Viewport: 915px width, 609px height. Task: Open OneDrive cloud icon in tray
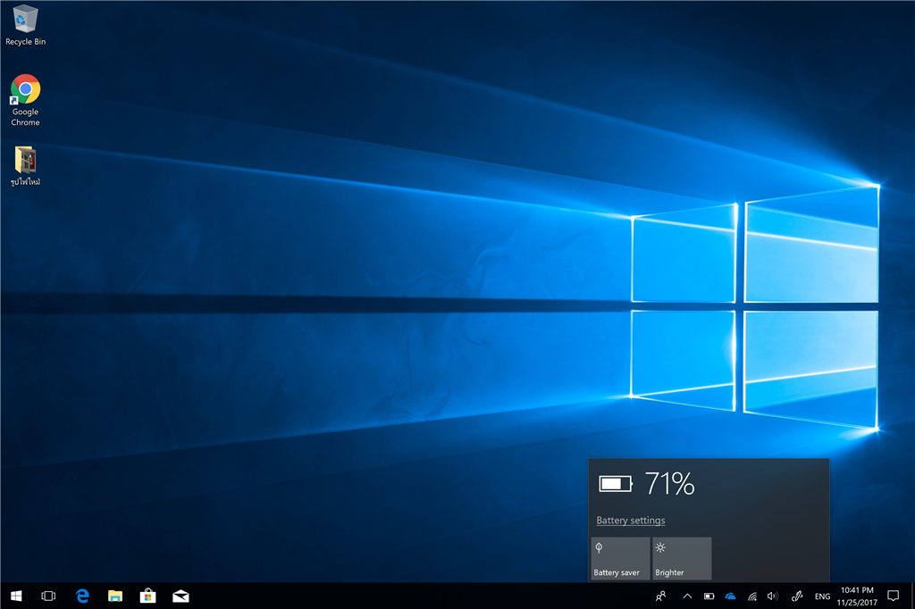coord(730,596)
